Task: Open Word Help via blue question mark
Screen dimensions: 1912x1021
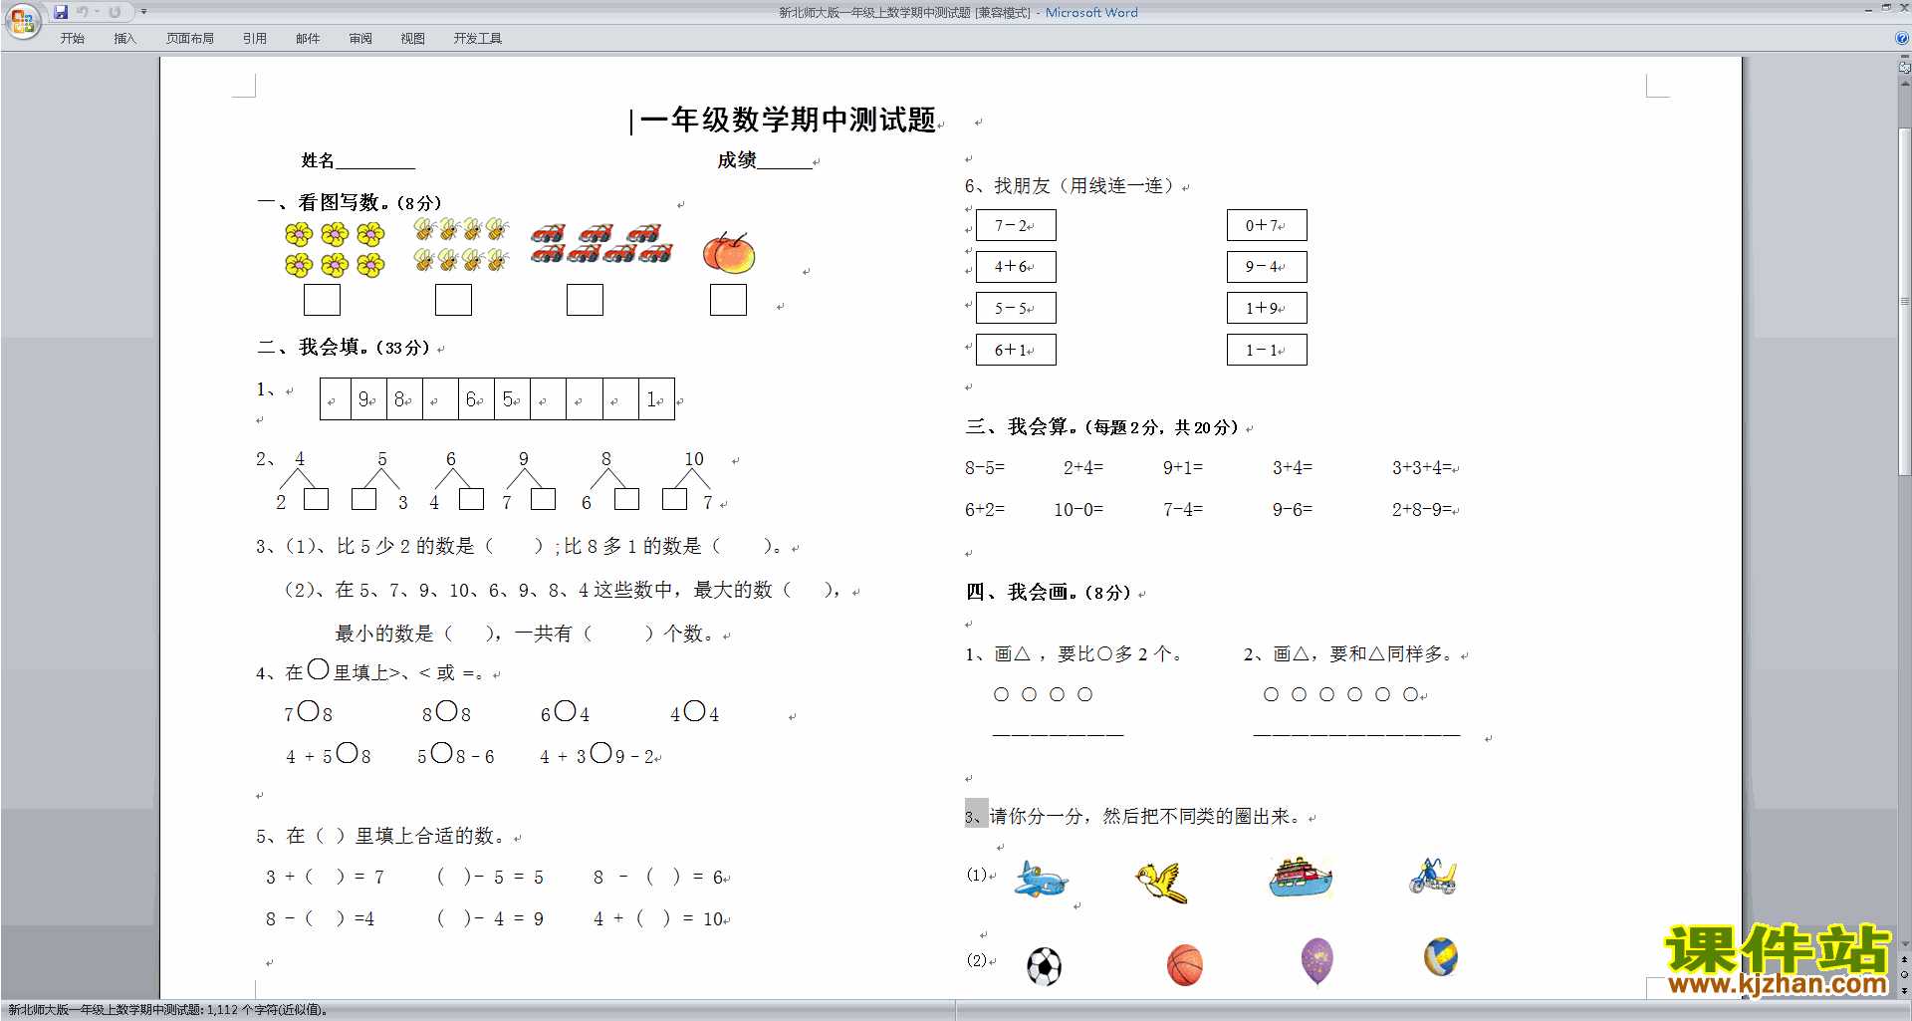Action: pyautogui.click(x=1902, y=38)
